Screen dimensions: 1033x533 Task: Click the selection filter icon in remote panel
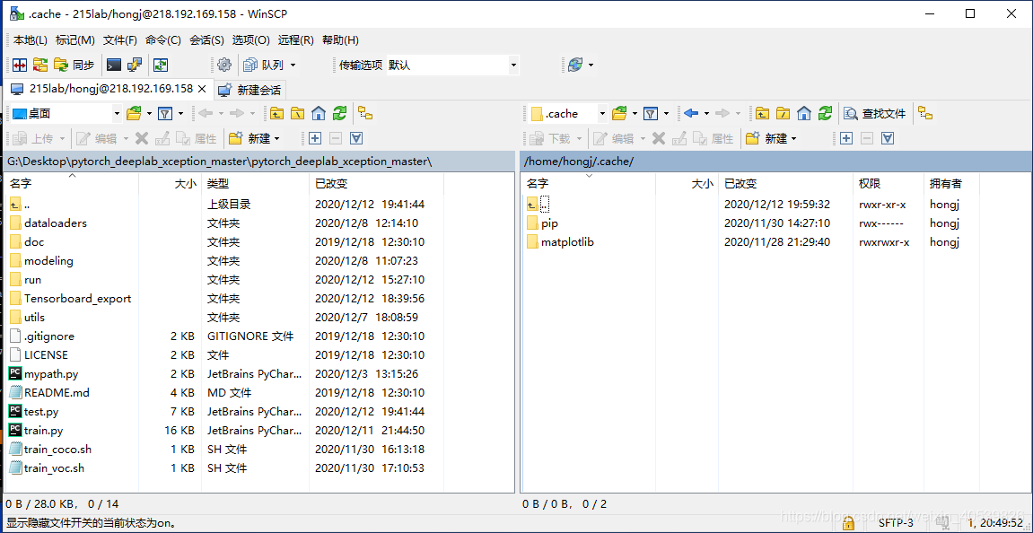point(888,138)
